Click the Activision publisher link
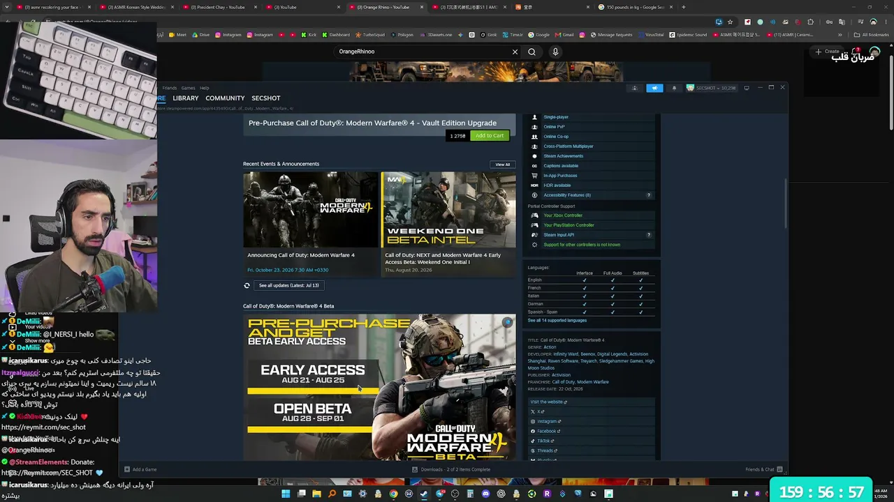 point(561,375)
